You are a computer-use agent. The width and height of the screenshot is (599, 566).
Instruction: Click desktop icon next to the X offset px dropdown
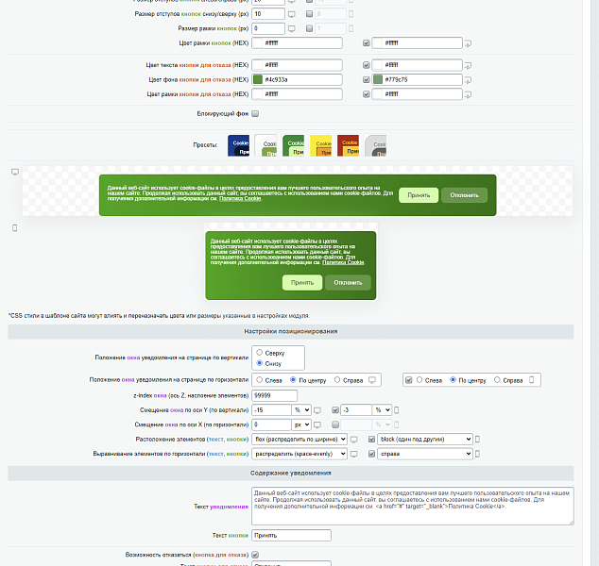click(x=317, y=424)
